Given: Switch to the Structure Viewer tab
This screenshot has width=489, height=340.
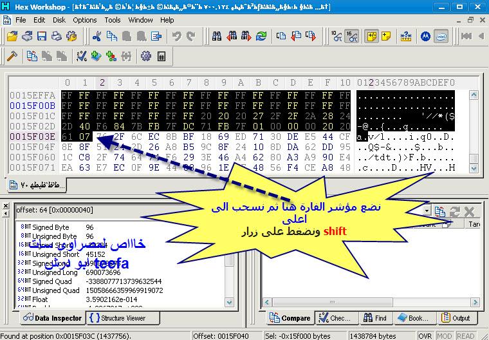Looking at the screenshot, I should pos(123,318).
